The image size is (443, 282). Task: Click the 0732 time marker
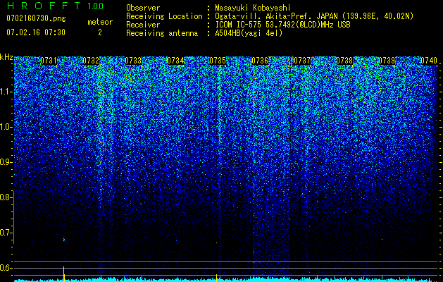pos(91,61)
